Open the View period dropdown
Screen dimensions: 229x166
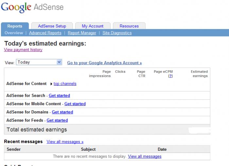point(59,62)
